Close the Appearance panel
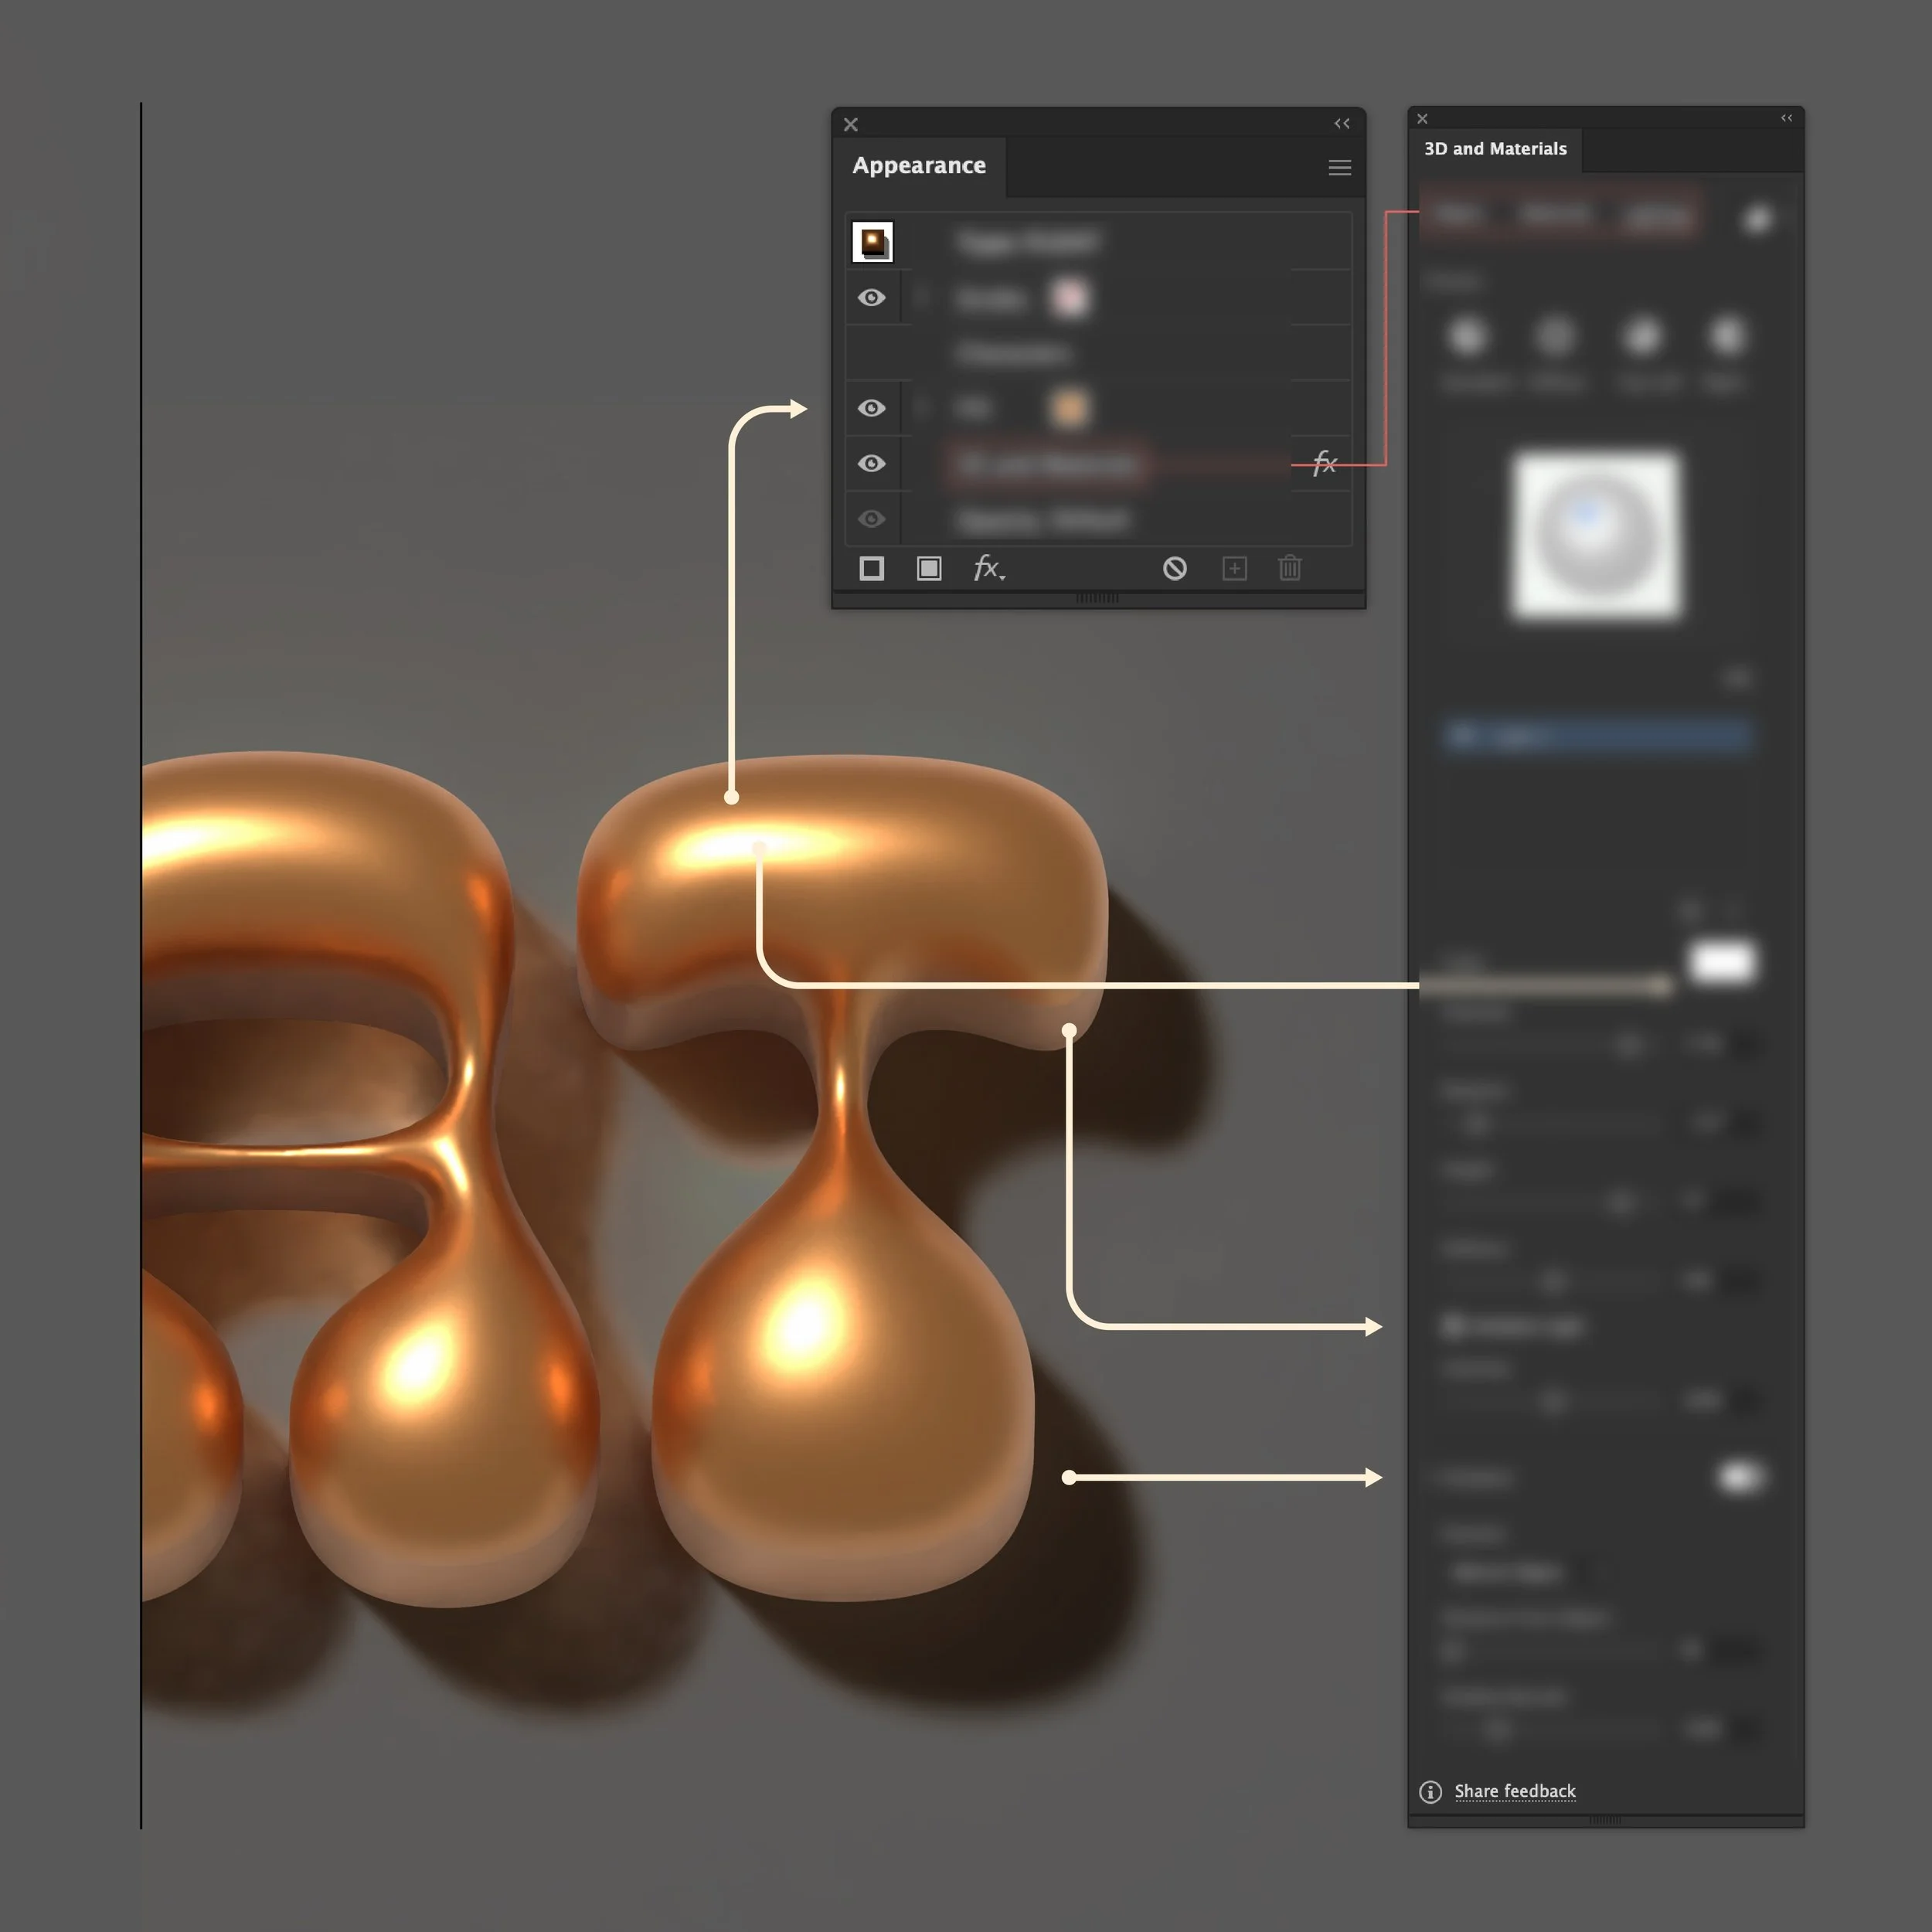 [849, 124]
